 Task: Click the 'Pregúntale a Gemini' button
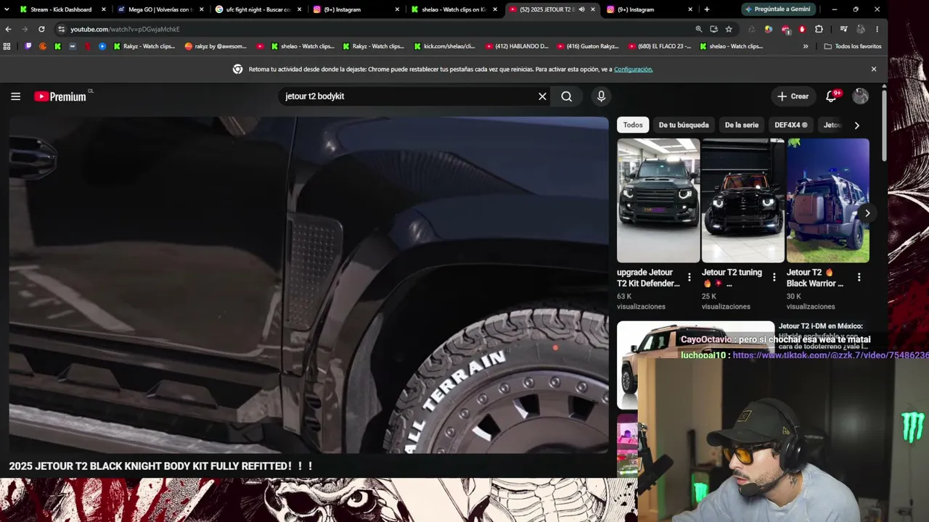[779, 9]
